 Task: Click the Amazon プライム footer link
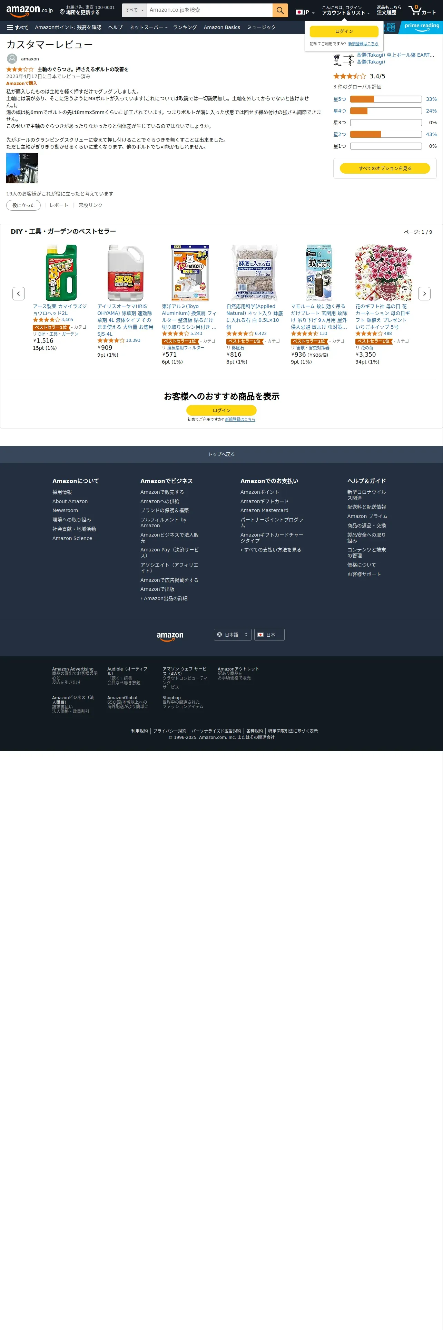click(367, 516)
